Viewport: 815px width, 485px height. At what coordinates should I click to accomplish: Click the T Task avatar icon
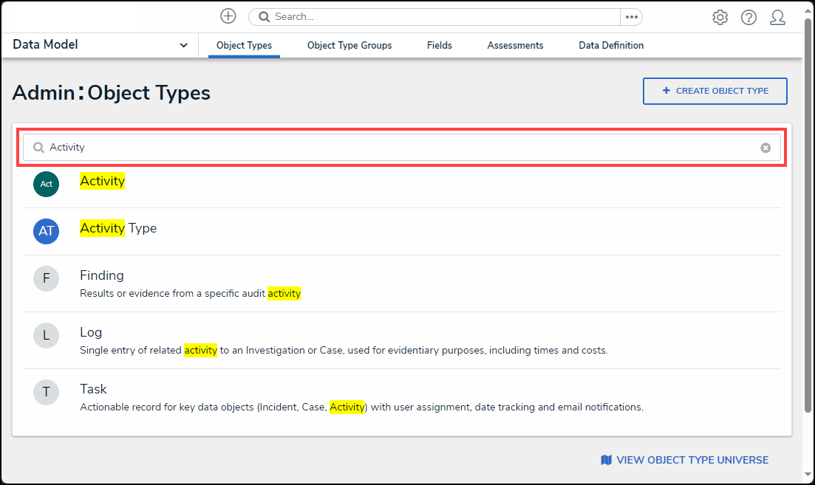click(x=46, y=392)
